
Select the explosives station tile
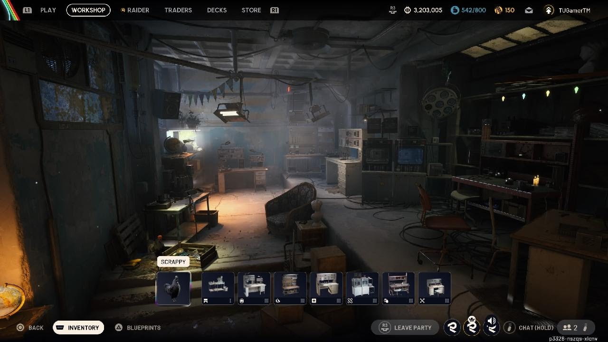coord(399,288)
